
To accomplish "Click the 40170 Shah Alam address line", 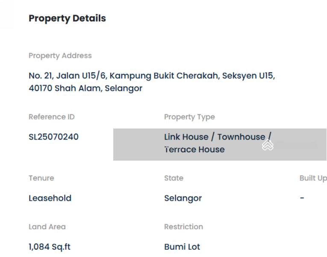I will tap(85, 89).
